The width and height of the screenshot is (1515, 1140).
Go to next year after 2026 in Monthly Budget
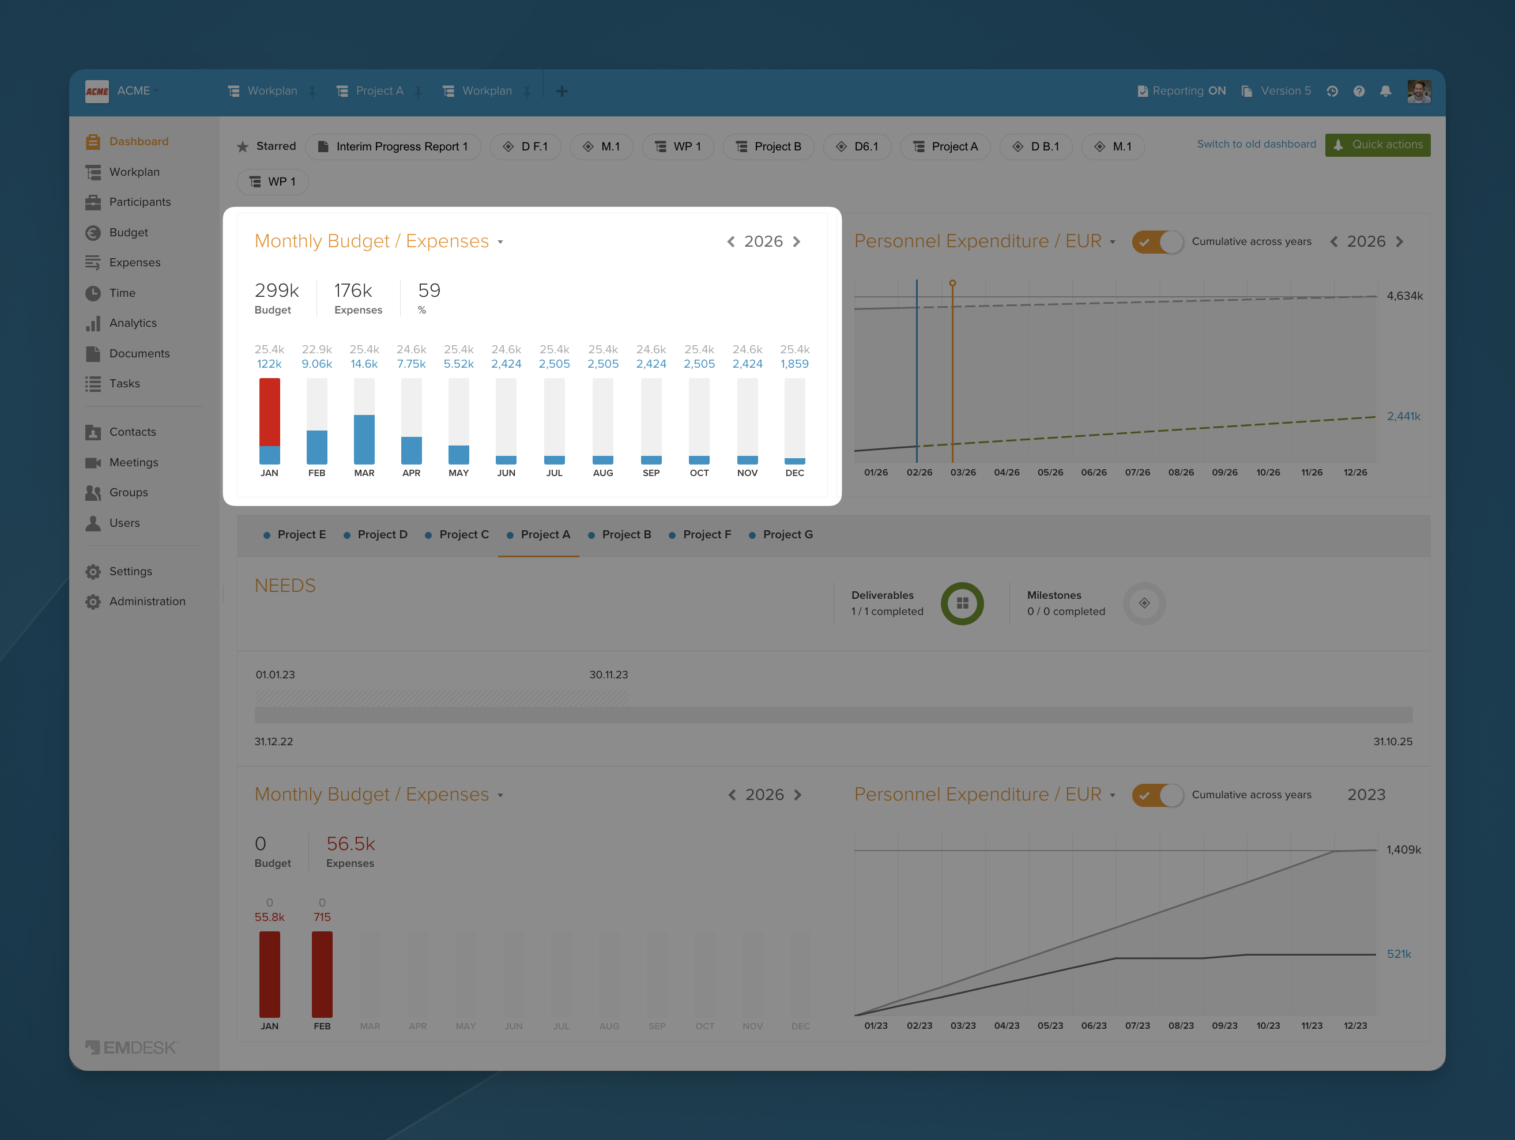coord(797,241)
